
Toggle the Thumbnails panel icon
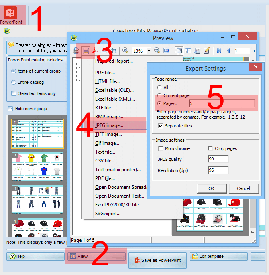click(x=188, y=51)
